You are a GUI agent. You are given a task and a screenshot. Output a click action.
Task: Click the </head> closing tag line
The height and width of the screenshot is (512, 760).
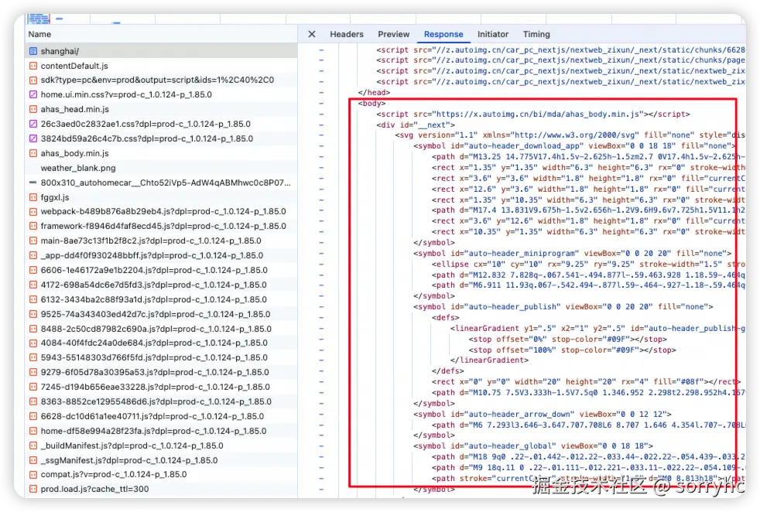tap(374, 93)
